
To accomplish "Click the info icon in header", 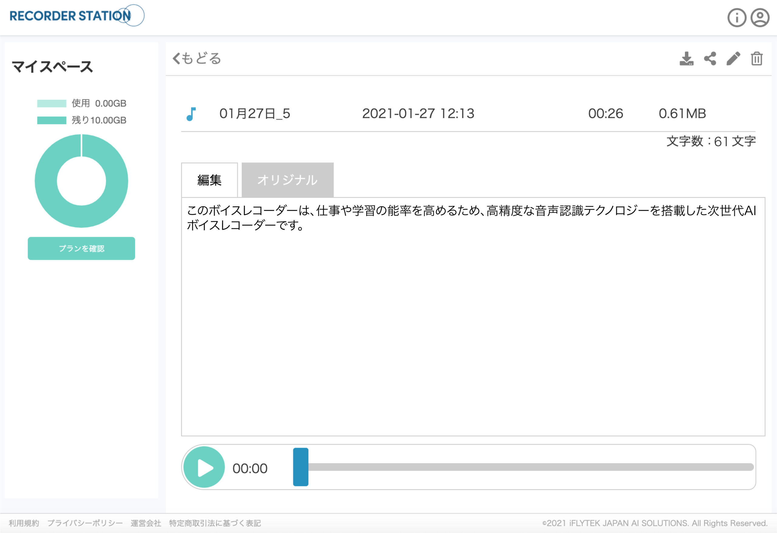I will 737,17.
